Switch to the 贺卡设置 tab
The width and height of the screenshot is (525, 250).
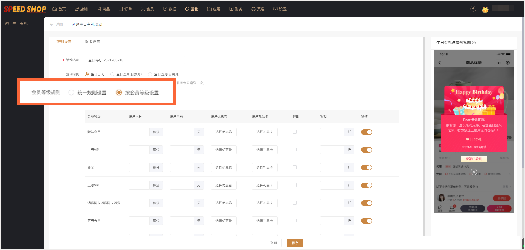tap(92, 41)
